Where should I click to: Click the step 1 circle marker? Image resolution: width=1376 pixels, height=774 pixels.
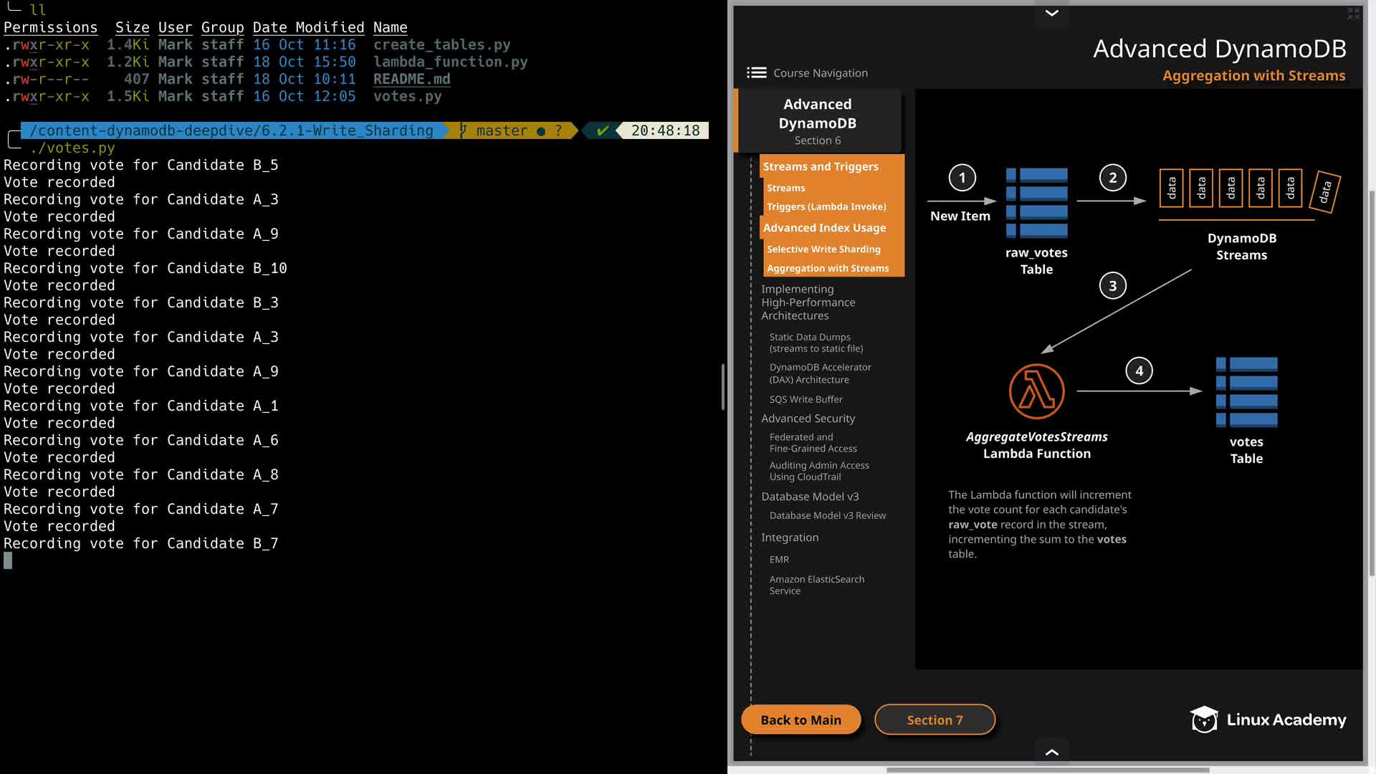(x=962, y=178)
